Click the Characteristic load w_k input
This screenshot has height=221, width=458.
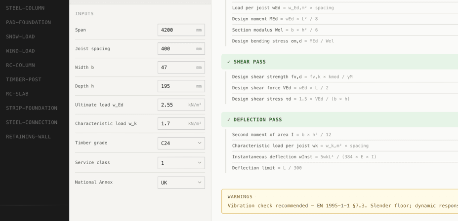181,123
